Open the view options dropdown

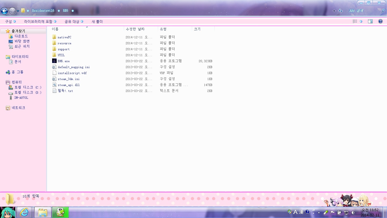(361, 21)
